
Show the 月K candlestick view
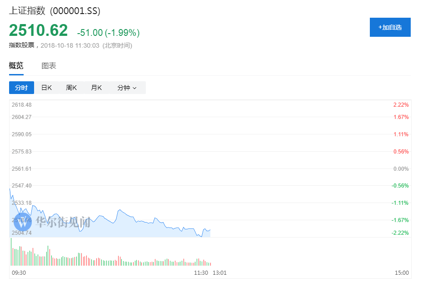[x=96, y=88]
